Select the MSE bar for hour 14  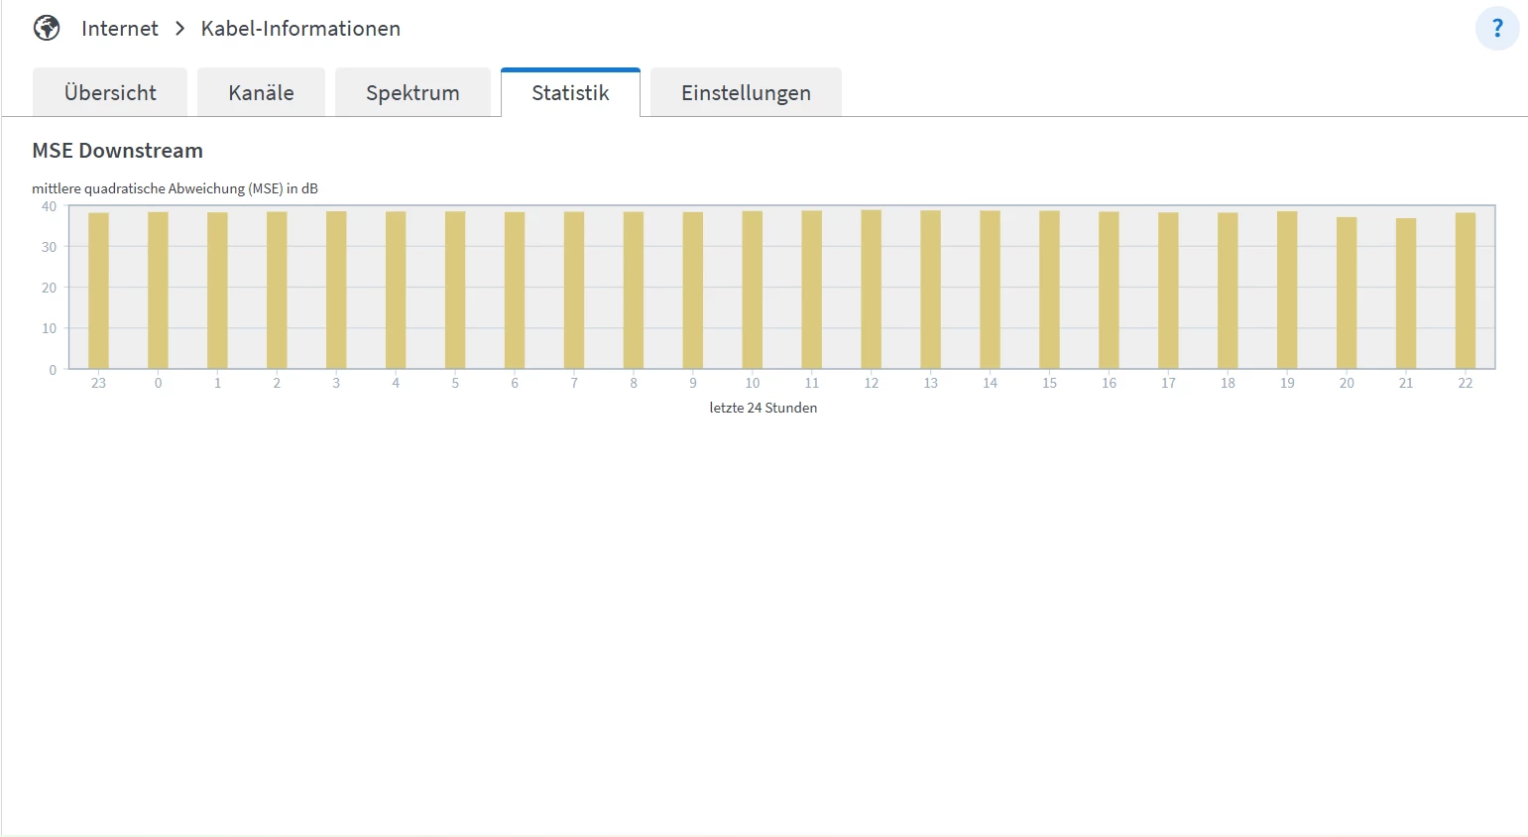coord(990,290)
